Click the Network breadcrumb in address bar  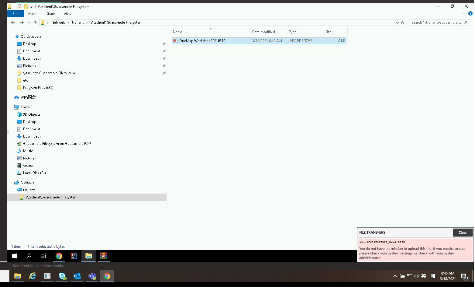click(x=58, y=23)
